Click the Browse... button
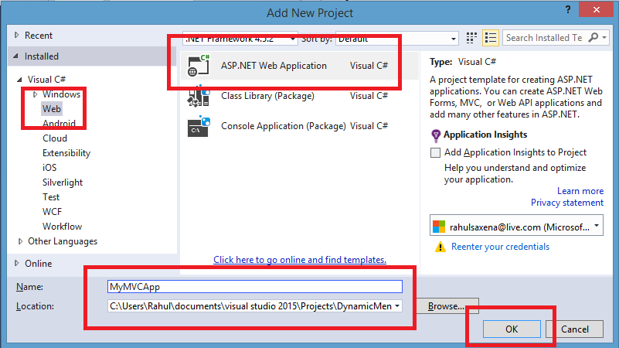The image size is (619, 348). [x=447, y=306]
